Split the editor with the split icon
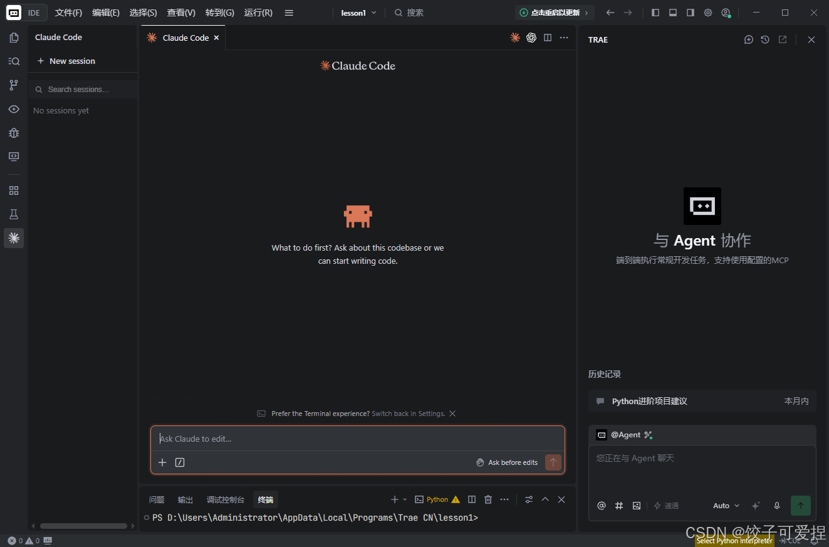 [548, 38]
